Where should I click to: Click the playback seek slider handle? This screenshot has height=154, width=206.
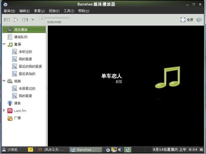point(42,18)
